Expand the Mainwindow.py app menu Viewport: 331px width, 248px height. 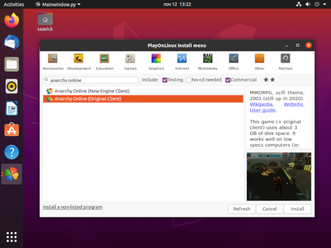[x=58, y=4]
